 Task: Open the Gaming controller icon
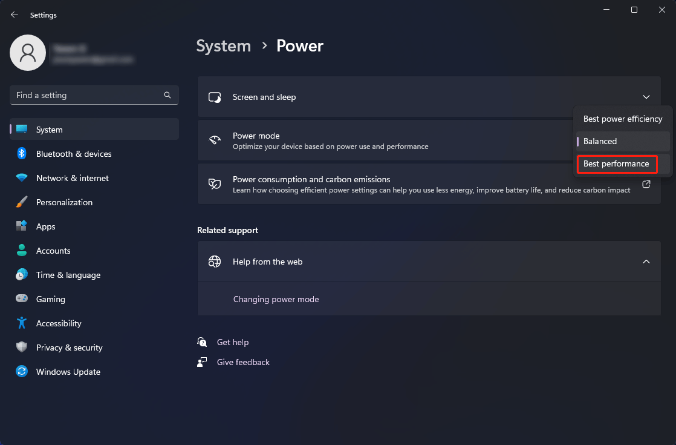22,299
